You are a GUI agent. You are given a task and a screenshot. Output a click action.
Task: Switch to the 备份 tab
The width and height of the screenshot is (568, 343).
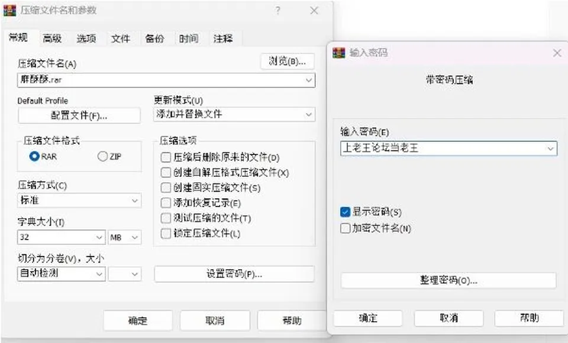(x=154, y=38)
